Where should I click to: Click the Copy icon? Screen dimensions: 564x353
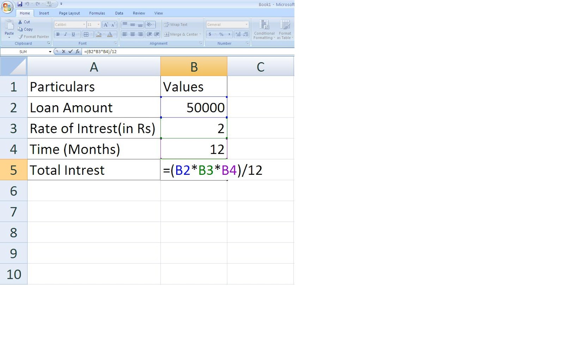tap(21, 29)
